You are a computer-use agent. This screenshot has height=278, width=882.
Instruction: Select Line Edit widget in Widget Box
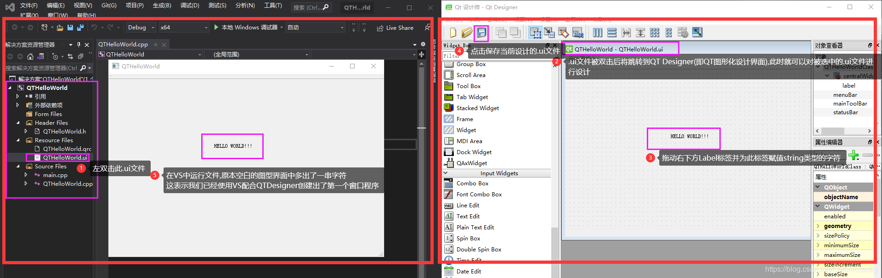point(468,206)
